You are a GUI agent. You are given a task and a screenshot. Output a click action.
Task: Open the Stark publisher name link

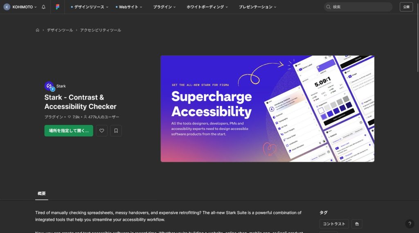[x=61, y=86]
